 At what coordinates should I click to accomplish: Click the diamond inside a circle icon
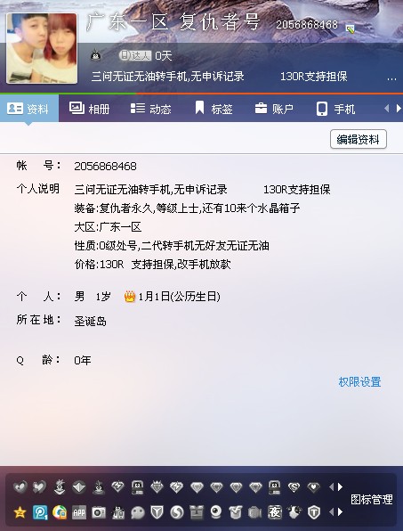click(79, 487)
